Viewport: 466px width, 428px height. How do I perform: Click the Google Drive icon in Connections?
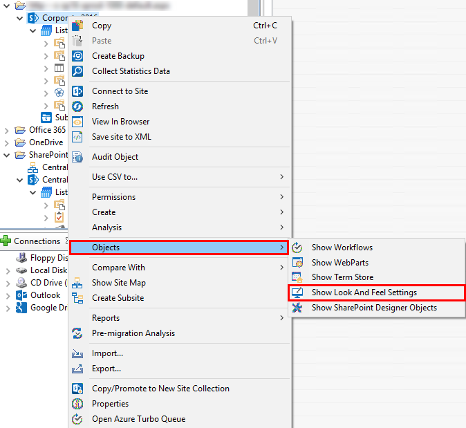[21, 308]
